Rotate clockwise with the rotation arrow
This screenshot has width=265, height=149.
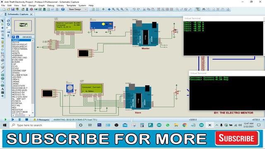(x=8, y=21)
